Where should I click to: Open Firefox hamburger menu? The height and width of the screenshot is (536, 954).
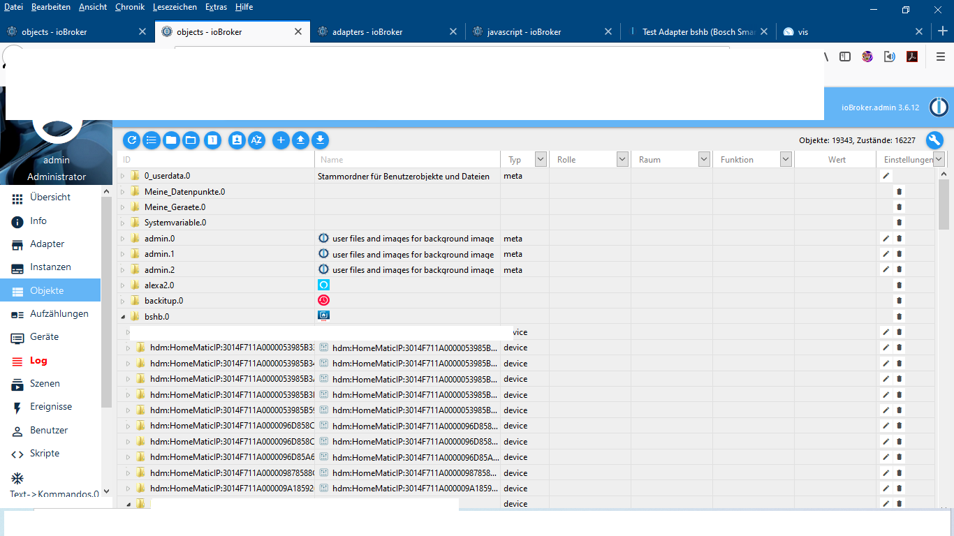click(941, 57)
